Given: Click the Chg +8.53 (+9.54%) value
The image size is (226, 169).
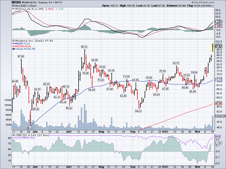Looking at the screenshot, I should point(199,6).
